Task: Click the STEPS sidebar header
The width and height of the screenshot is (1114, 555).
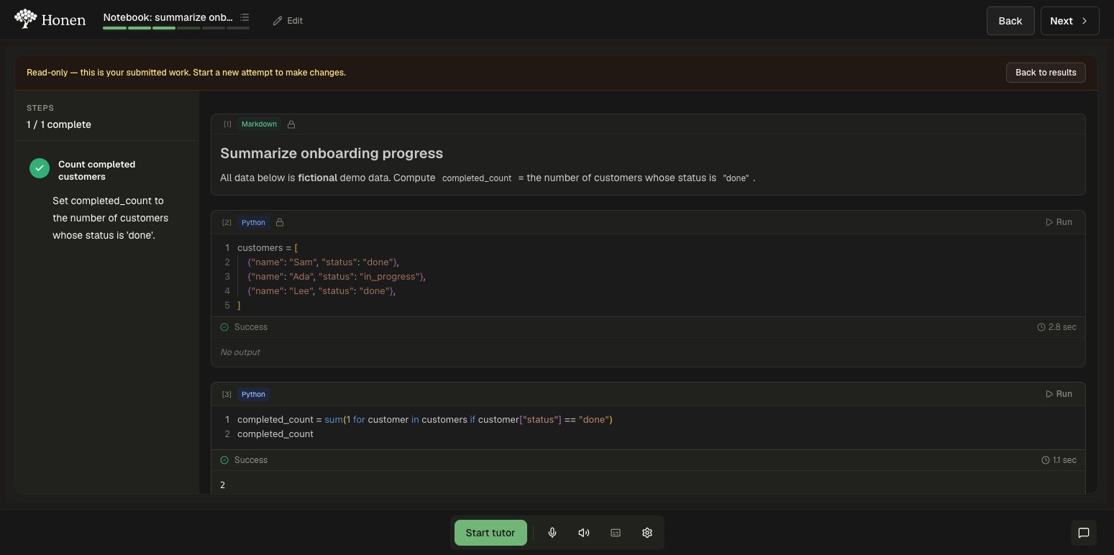Action: (40, 108)
